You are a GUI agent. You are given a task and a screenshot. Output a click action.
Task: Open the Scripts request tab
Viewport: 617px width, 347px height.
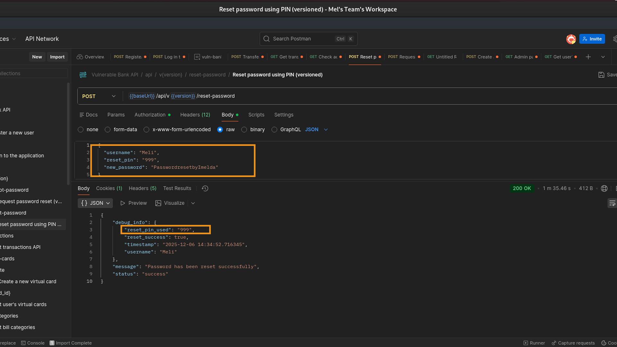coord(256,115)
